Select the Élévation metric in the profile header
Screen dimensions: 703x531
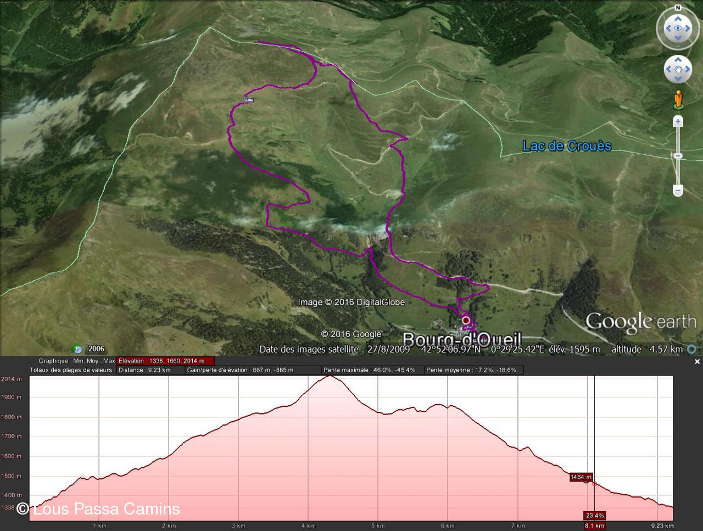coord(165,361)
